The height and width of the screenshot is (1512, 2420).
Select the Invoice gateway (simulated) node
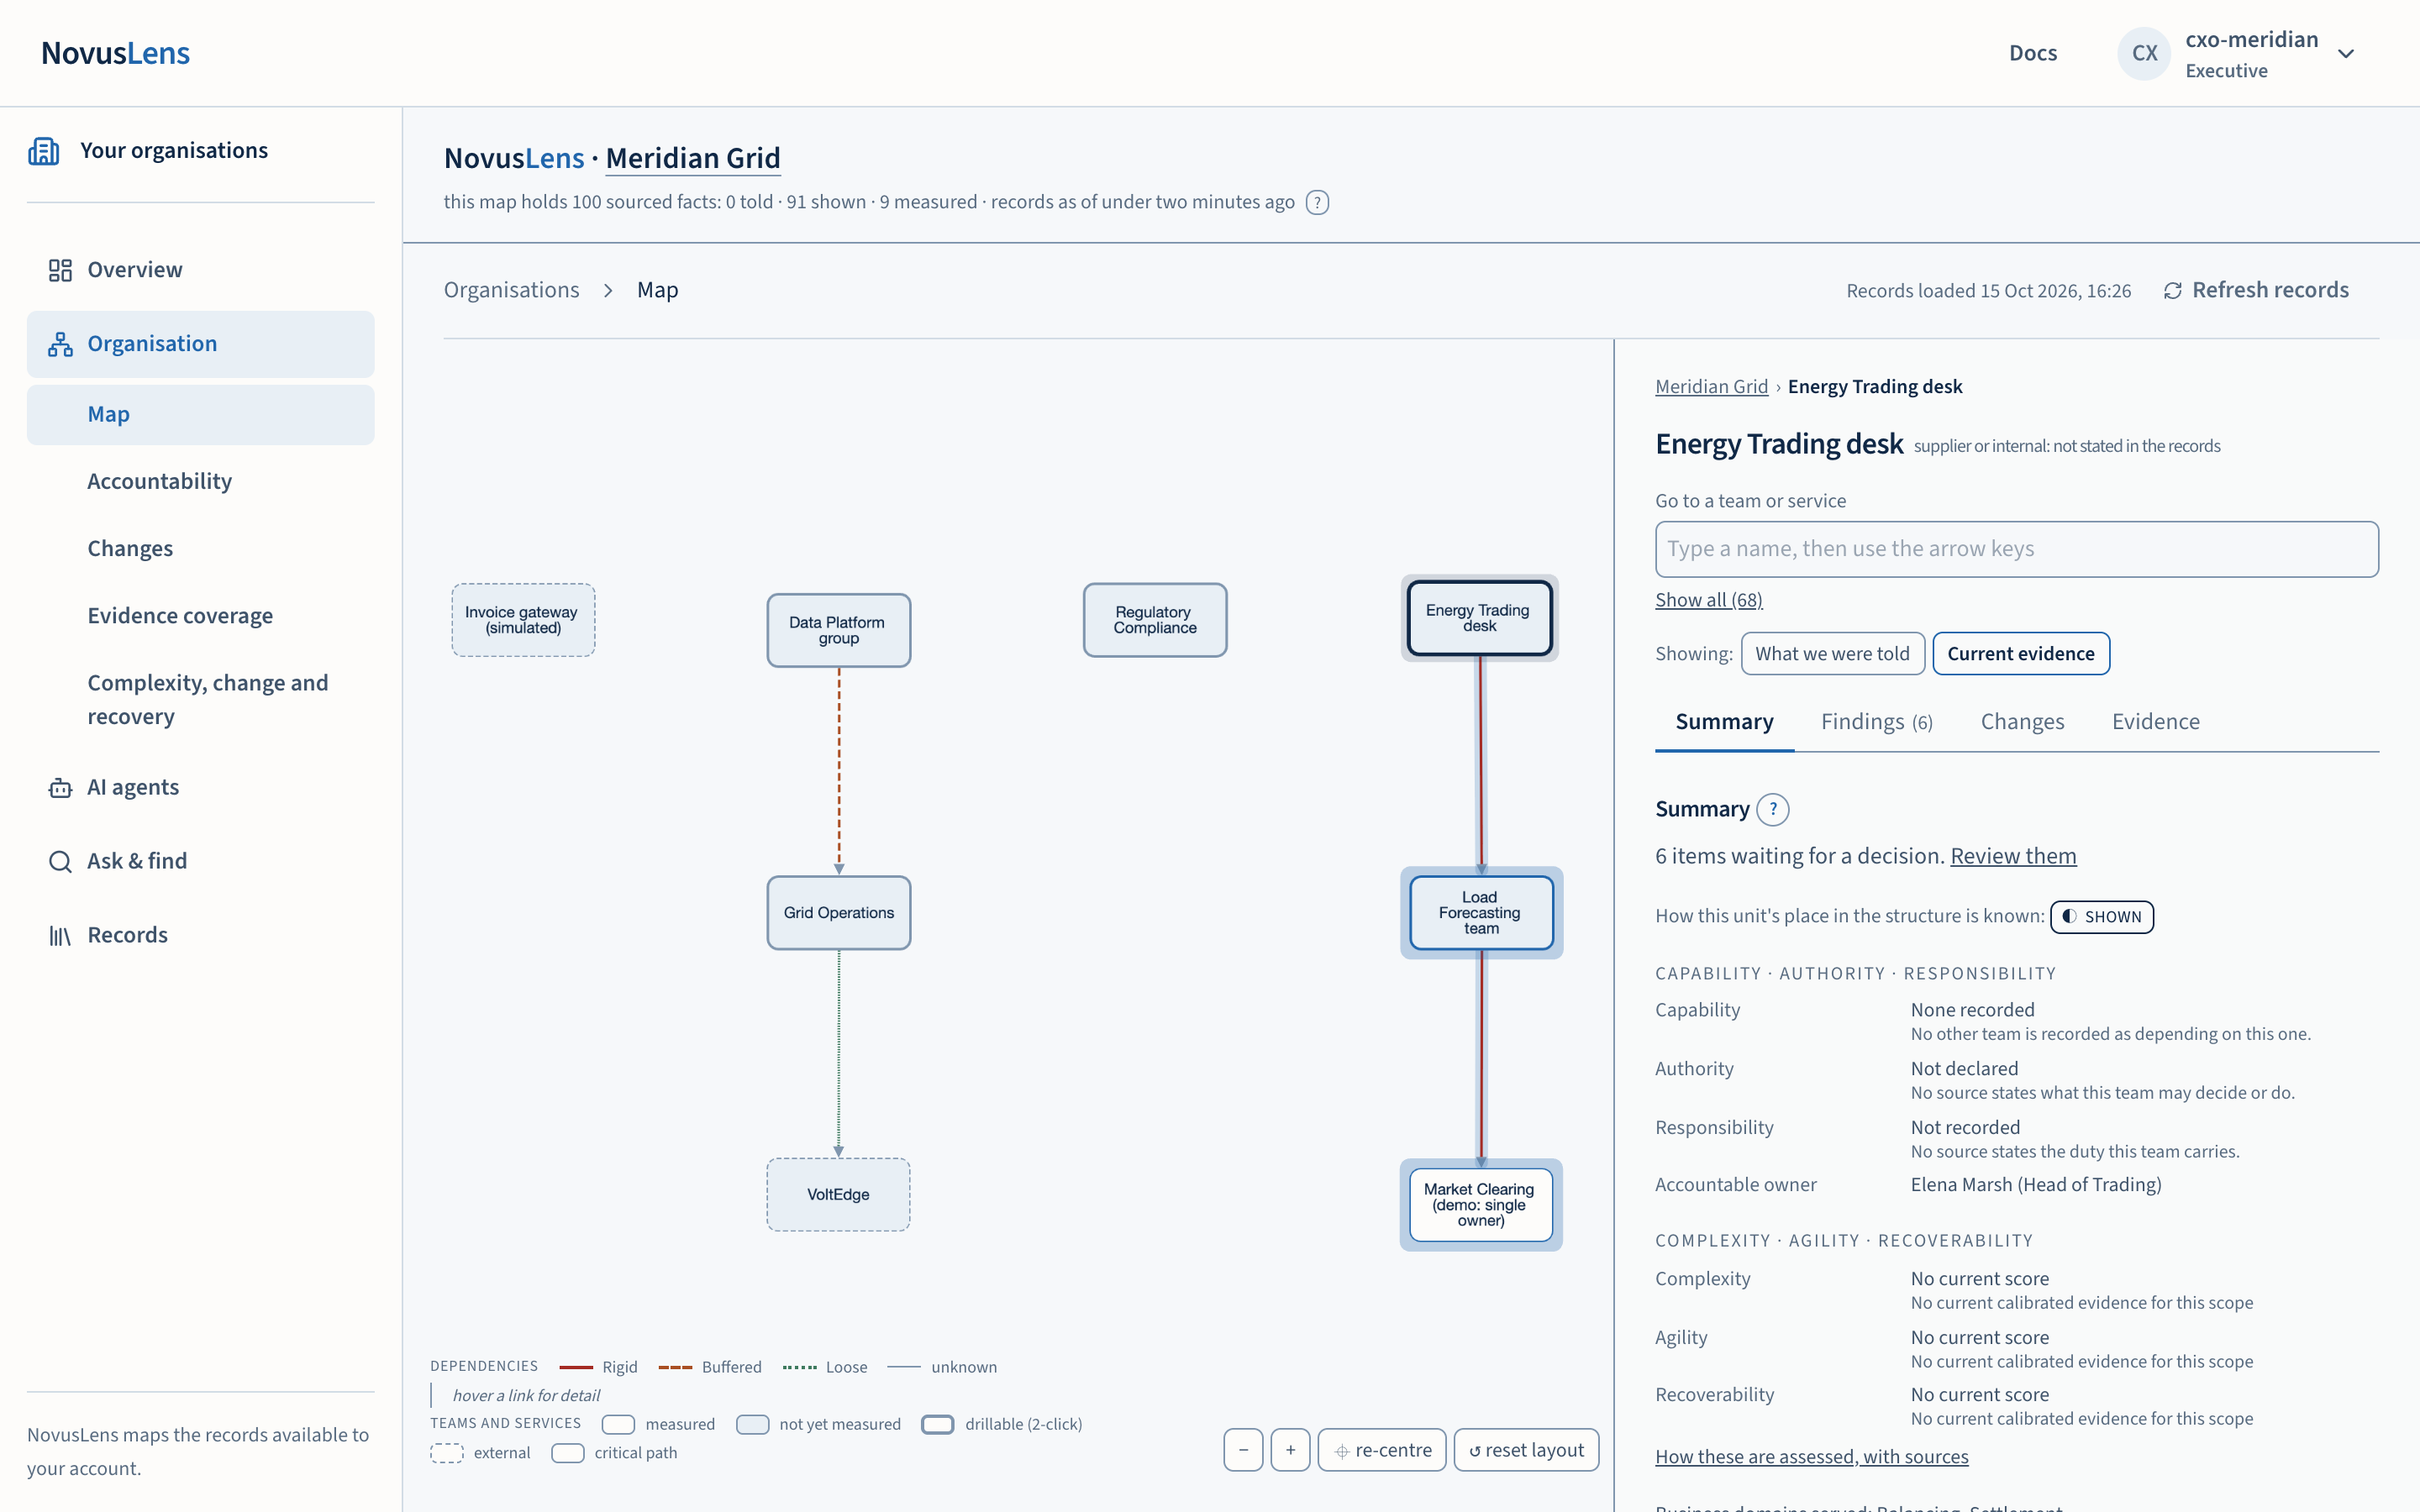click(x=523, y=620)
